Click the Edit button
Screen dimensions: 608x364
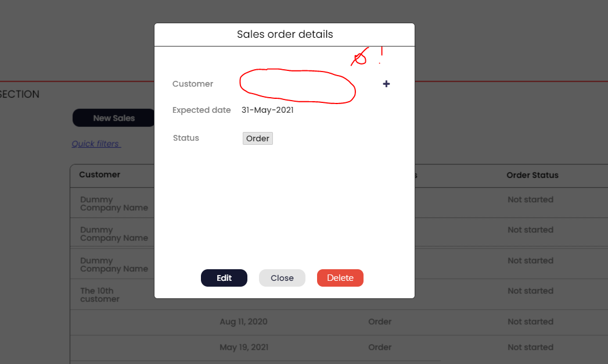point(224,278)
